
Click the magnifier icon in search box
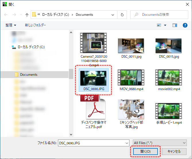point(136,15)
